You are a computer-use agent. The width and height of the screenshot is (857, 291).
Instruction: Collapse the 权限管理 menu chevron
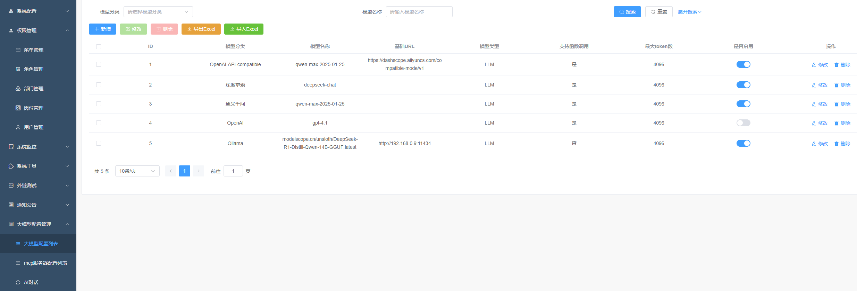click(x=67, y=30)
